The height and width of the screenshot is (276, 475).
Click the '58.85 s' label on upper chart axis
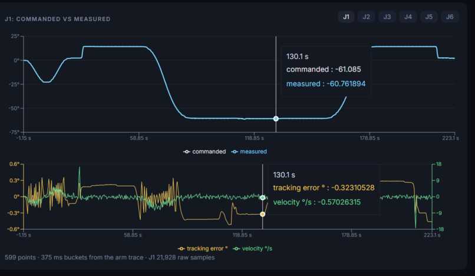[x=138, y=139]
